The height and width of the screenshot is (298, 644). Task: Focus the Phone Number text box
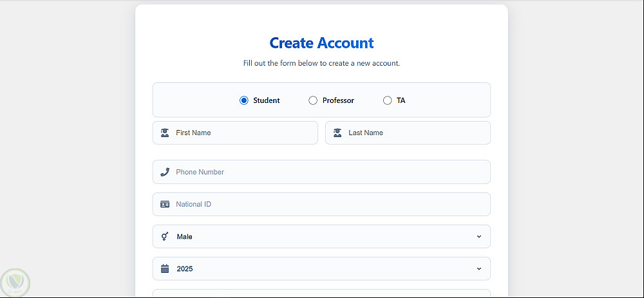328,172
